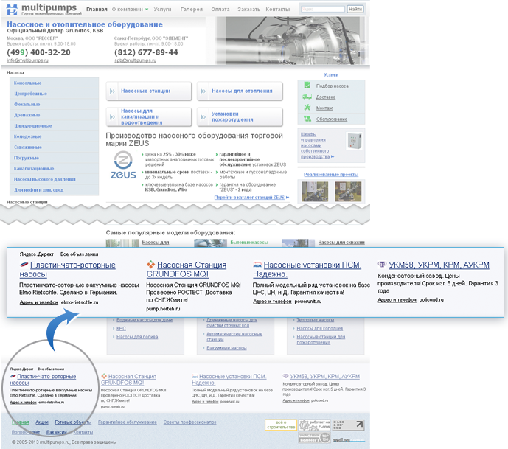Click the second project photo under Реализованные проекты

coord(348,191)
